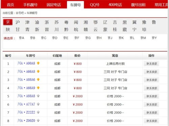Image resolution: width=169 pixels, height=126 pixels.
Task: Switch to the 手机靓号 tab
Action: [30, 5]
